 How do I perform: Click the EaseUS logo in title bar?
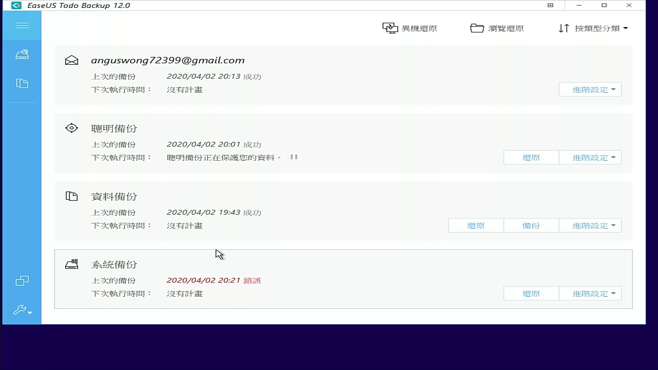tap(16, 5)
